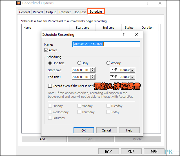180x156 pixels.
Task: Check the Friday checkbox
Action: point(108,112)
